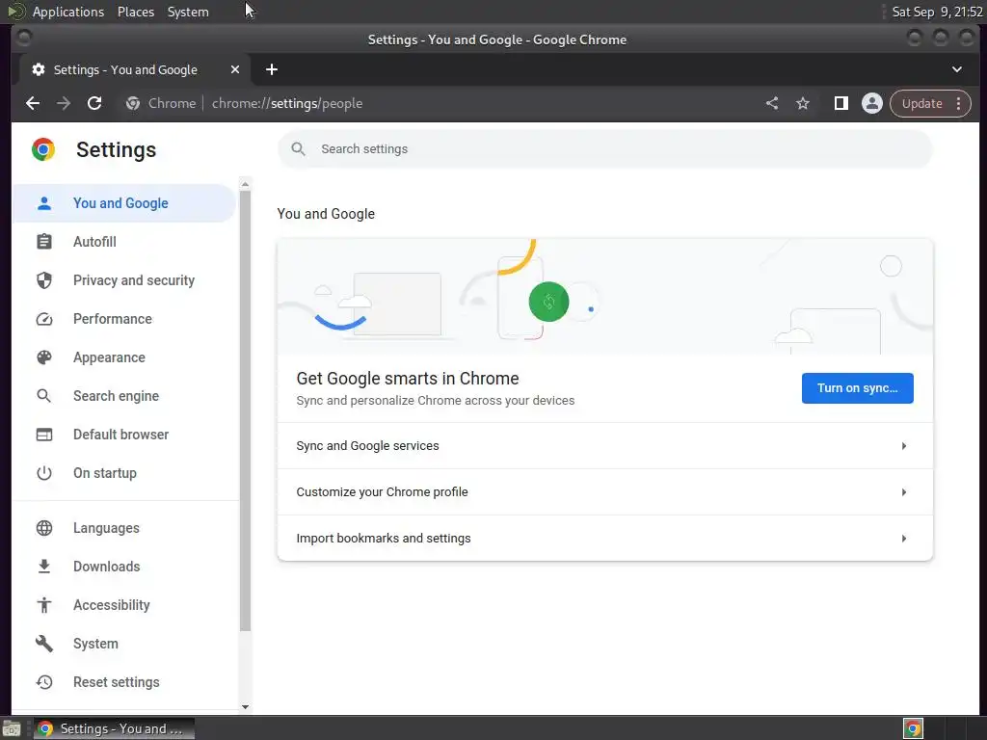Viewport: 987px width, 740px height.
Task: Click the Downloads arrow icon
Action: pos(44,567)
